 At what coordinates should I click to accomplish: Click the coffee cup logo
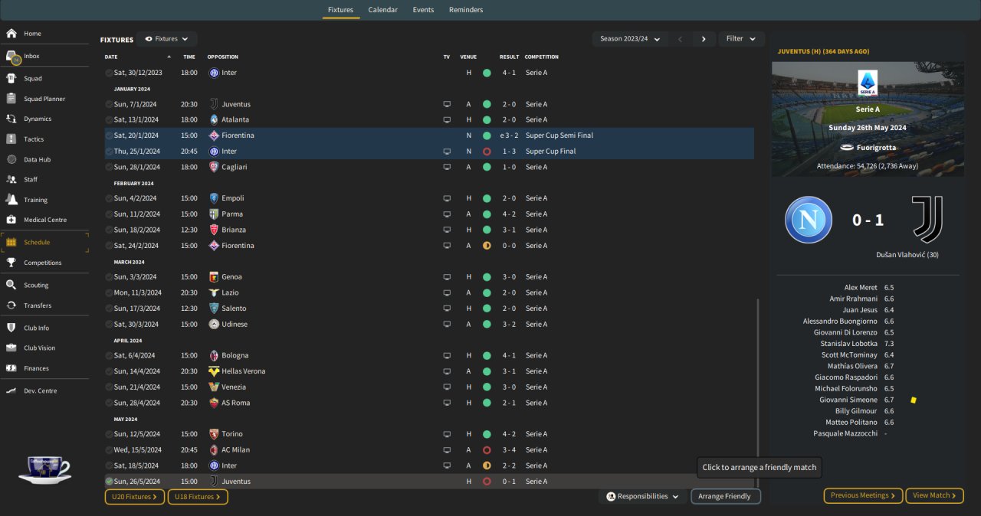(44, 469)
